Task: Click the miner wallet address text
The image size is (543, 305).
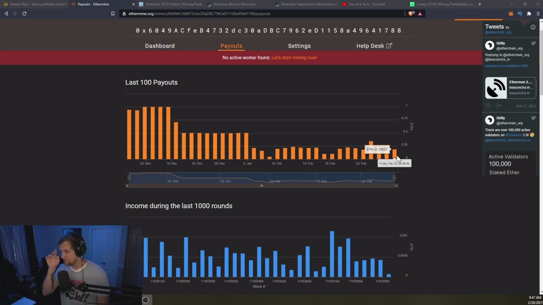Action: click(268, 30)
